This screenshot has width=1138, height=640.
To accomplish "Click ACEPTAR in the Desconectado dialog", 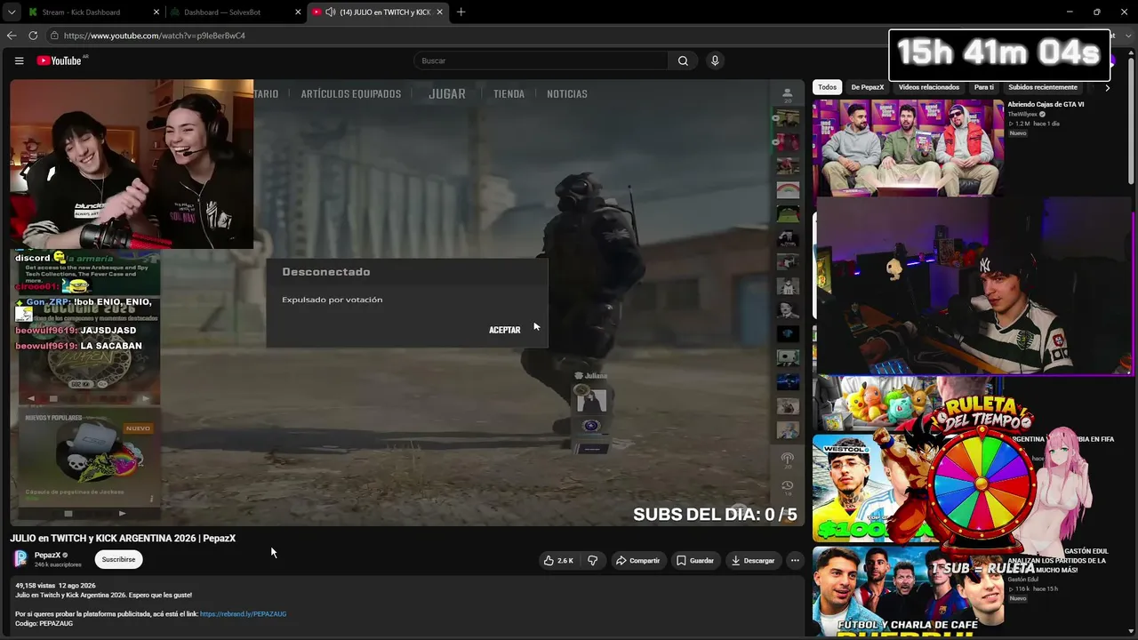I will 504,331.
